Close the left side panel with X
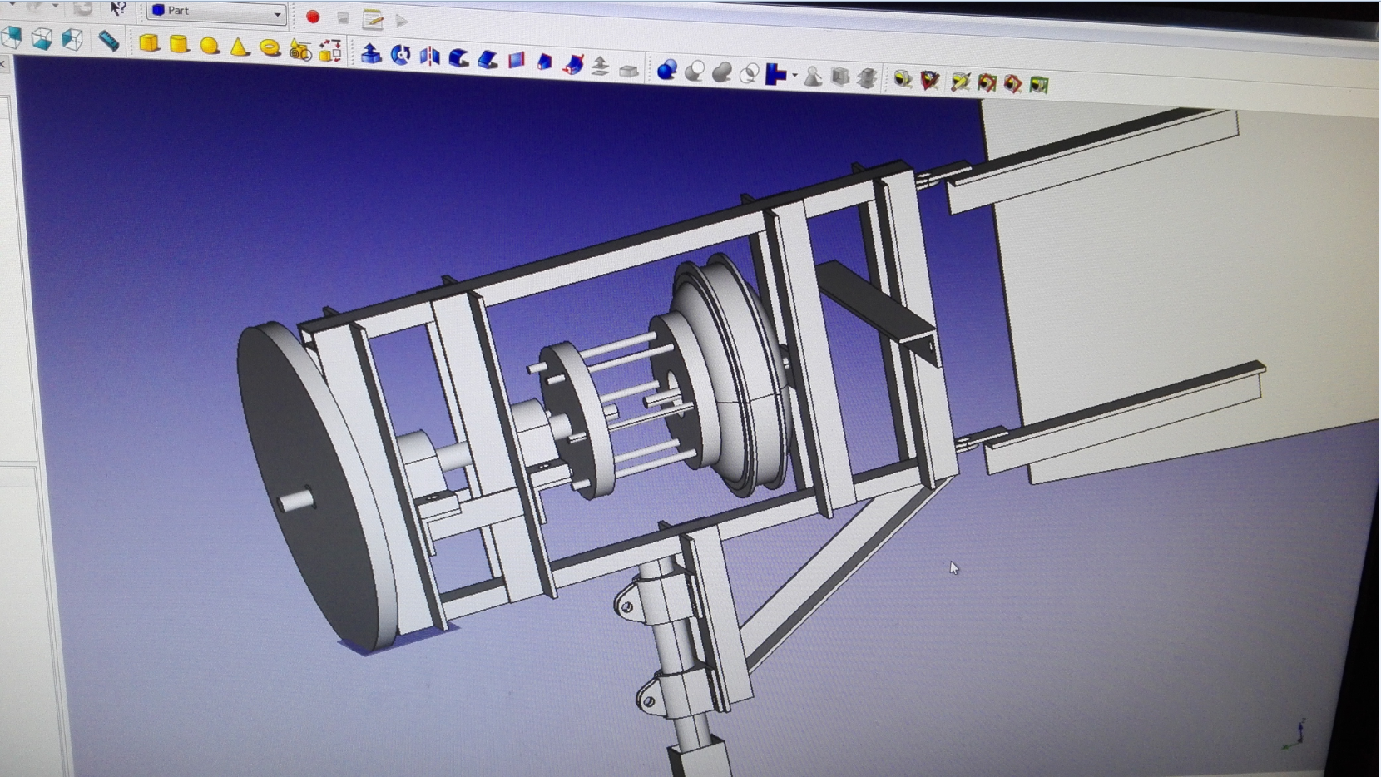Image resolution: width=1381 pixels, height=777 pixels. pos(3,64)
